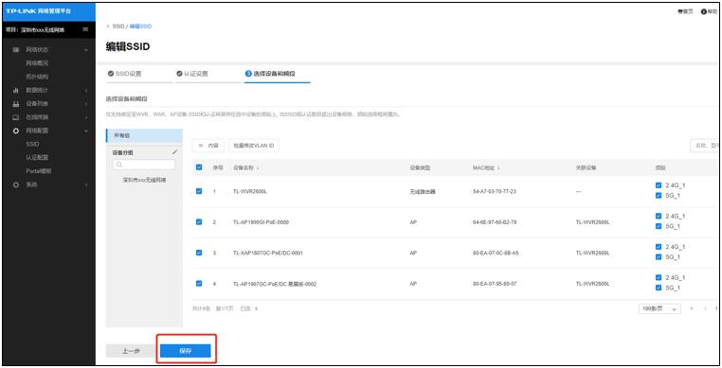Image resolution: width=722 pixels, height=368 pixels.
Task: Open the 100条/页 page size dropdown
Action: (x=659, y=308)
